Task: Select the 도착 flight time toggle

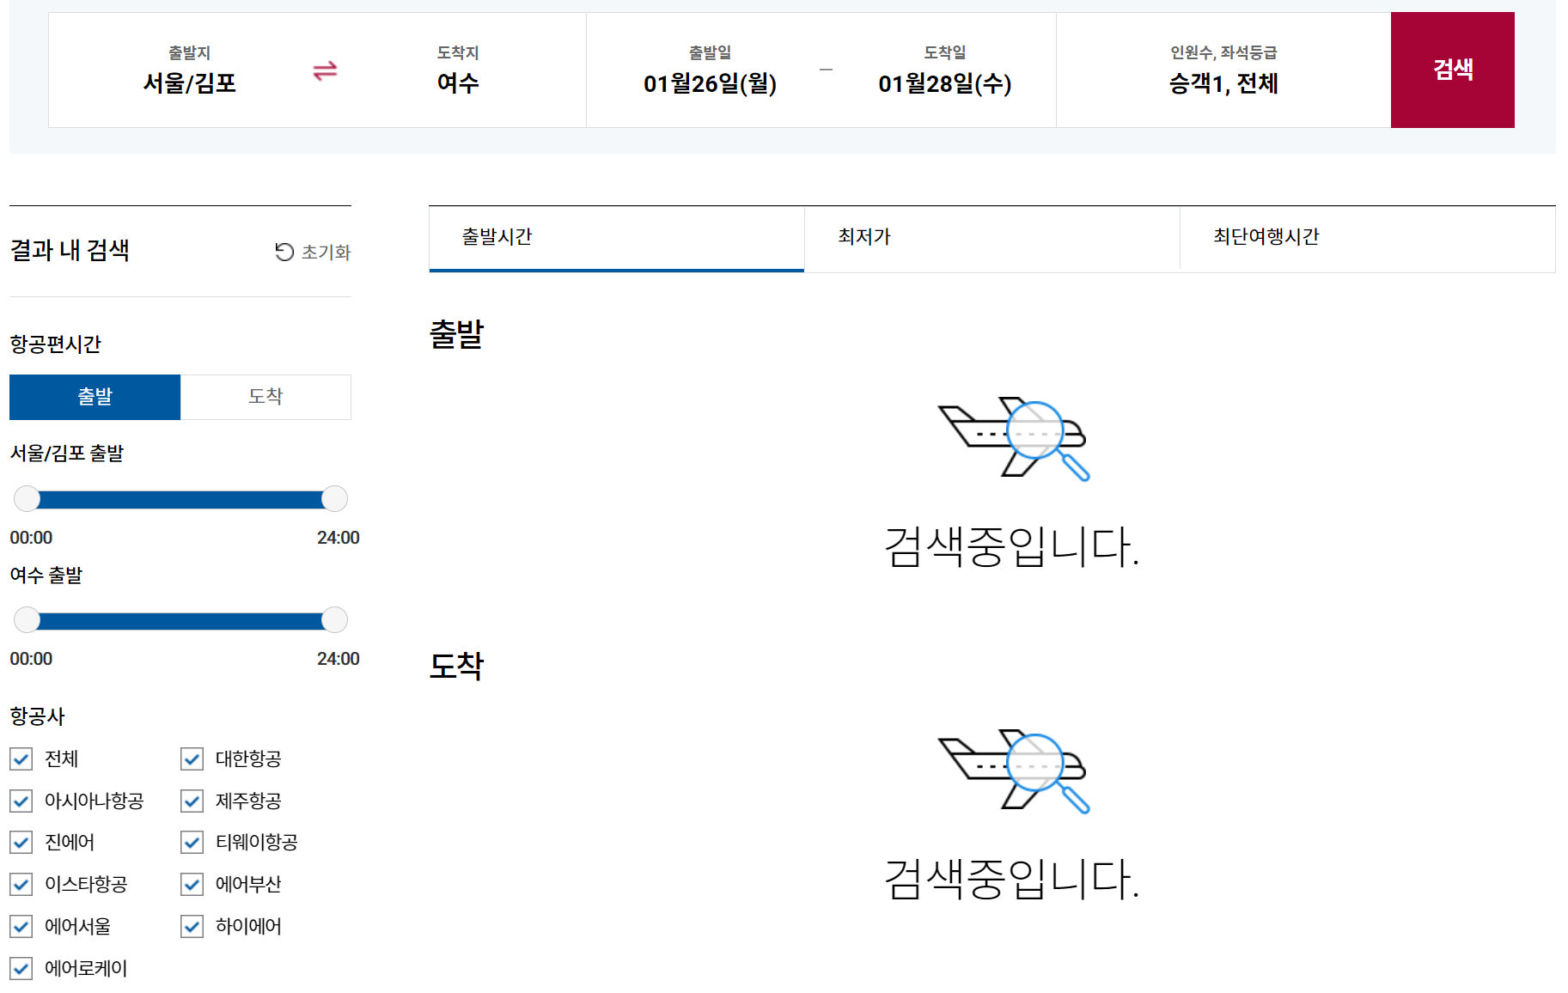Action: click(265, 397)
